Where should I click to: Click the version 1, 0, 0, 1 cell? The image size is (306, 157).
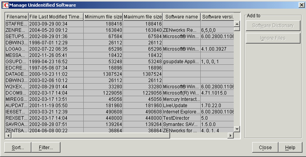(217, 62)
